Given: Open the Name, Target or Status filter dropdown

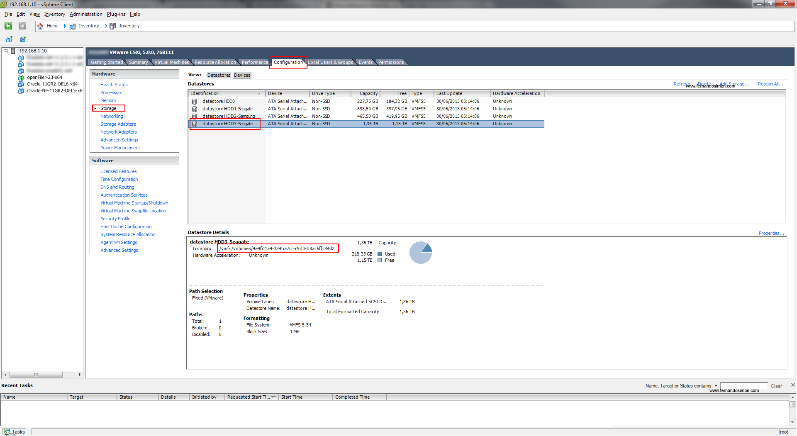Looking at the screenshot, I should pos(716,386).
